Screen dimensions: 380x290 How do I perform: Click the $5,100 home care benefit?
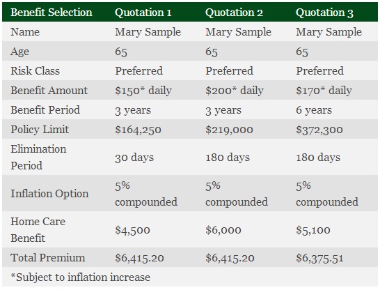tap(313, 230)
